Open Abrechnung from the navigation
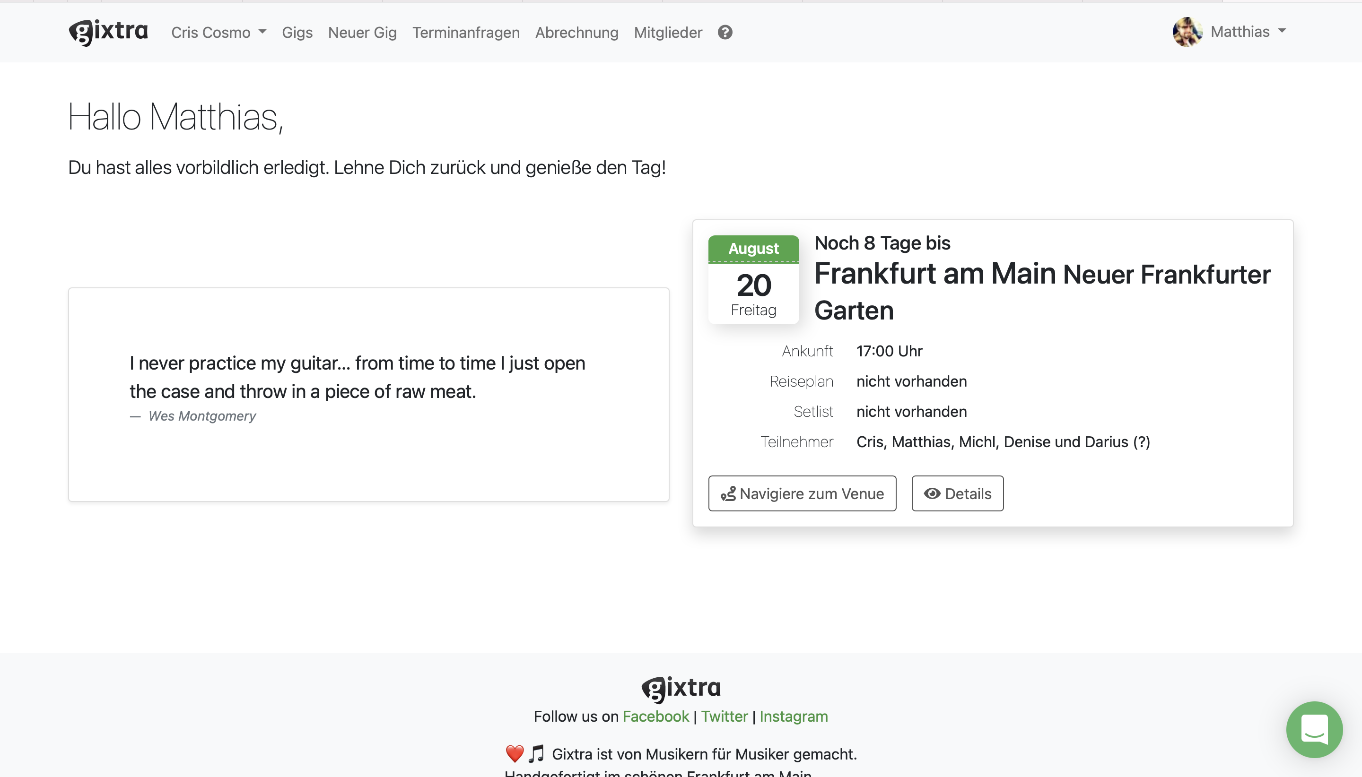Viewport: 1362px width, 777px height. pos(576,33)
